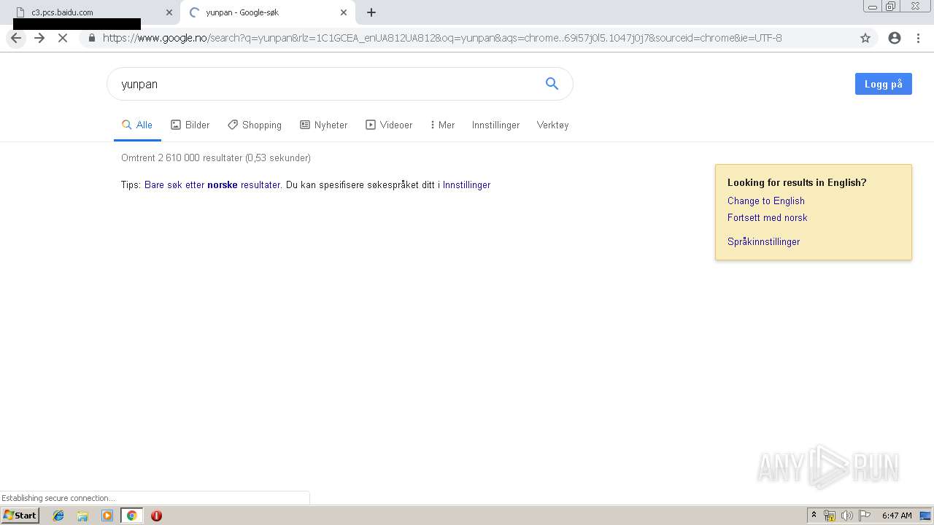Click the lock icon in address bar
This screenshot has height=525, width=934.
(92, 38)
